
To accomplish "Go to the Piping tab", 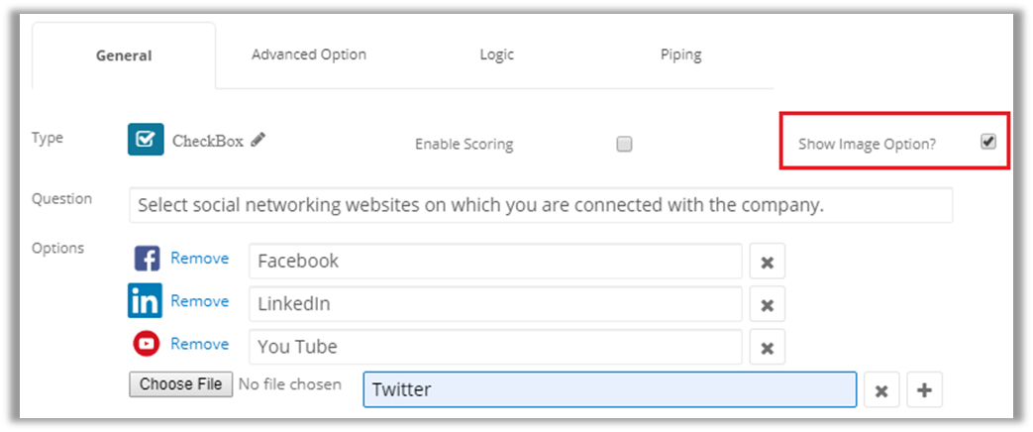I will tap(680, 54).
